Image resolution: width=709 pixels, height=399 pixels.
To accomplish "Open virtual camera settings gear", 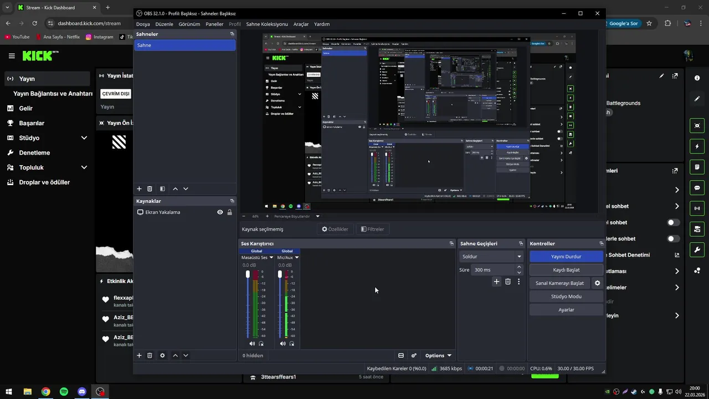I will click(597, 283).
